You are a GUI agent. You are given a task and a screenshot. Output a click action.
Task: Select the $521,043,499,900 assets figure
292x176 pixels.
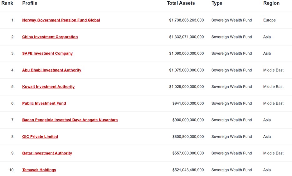tap(188, 170)
